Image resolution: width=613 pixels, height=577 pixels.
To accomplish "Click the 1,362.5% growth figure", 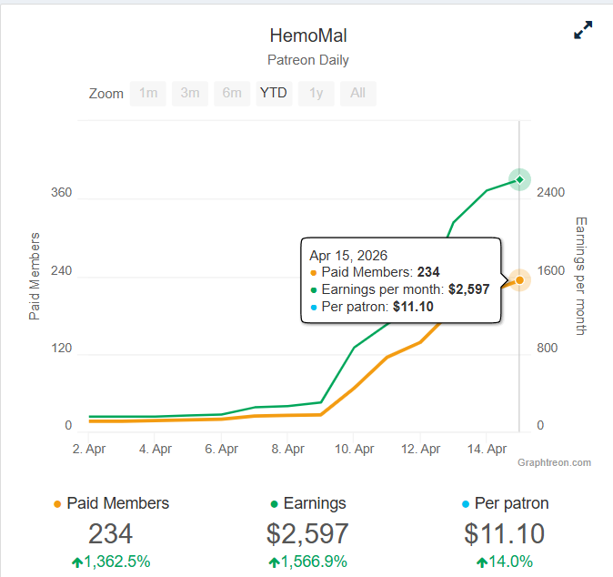I will click(112, 562).
